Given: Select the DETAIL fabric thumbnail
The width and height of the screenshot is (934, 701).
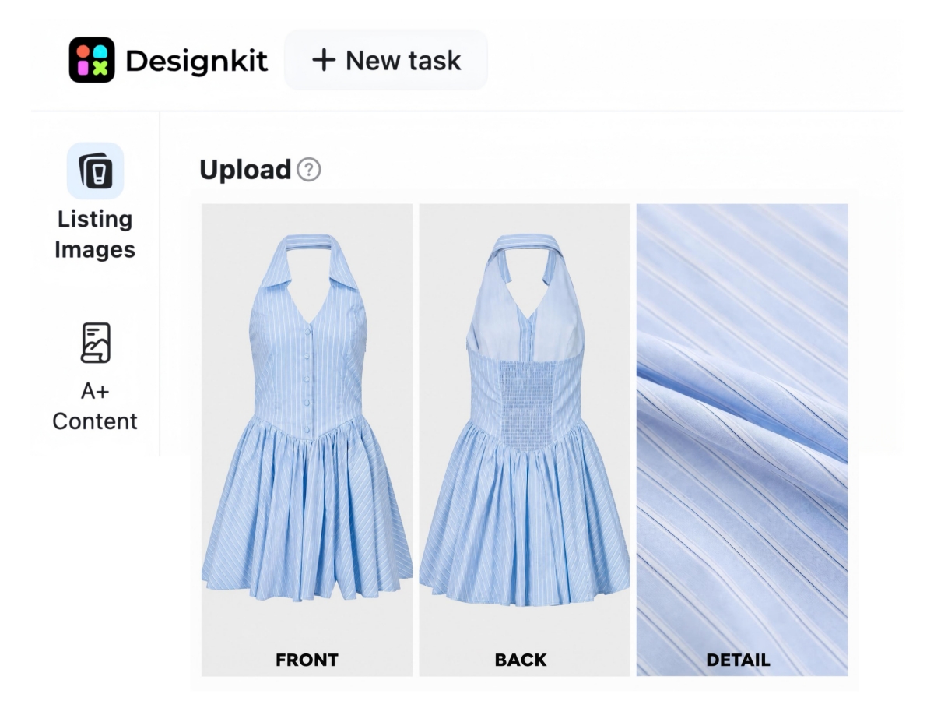Looking at the screenshot, I should [742, 440].
